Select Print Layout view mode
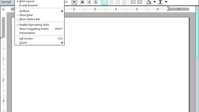Screen dimensions: 199x112 tap(39, 1)
